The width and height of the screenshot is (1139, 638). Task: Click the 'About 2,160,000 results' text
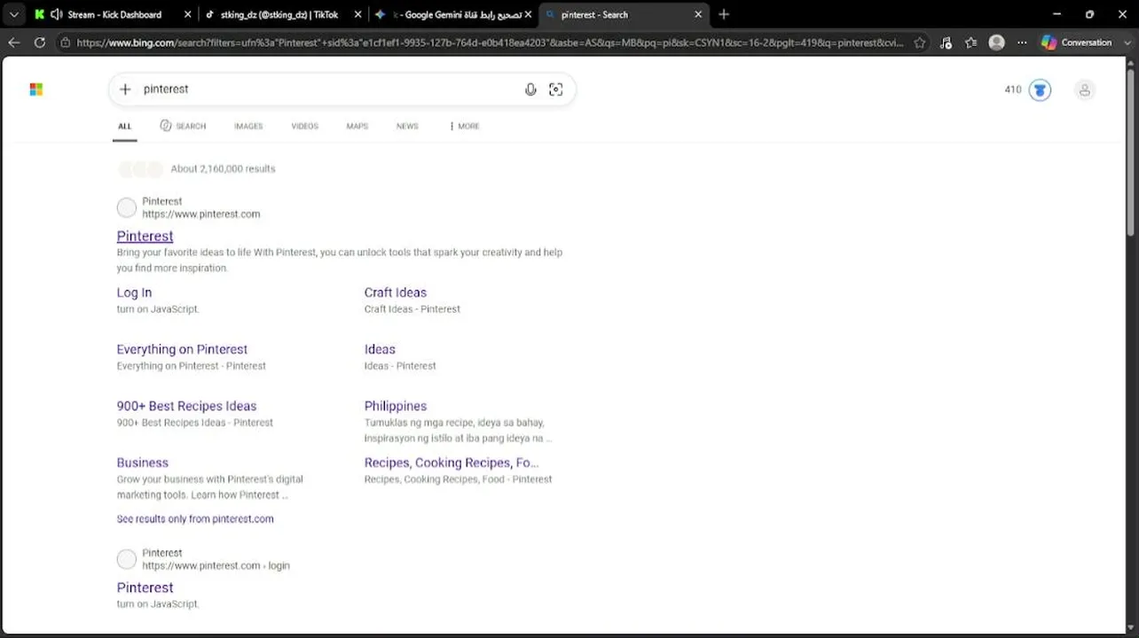(x=223, y=168)
